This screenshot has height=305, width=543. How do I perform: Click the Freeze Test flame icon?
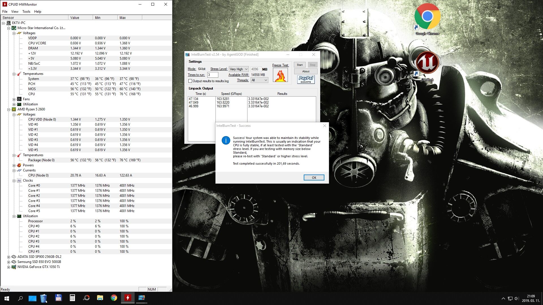[x=280, y=75]
